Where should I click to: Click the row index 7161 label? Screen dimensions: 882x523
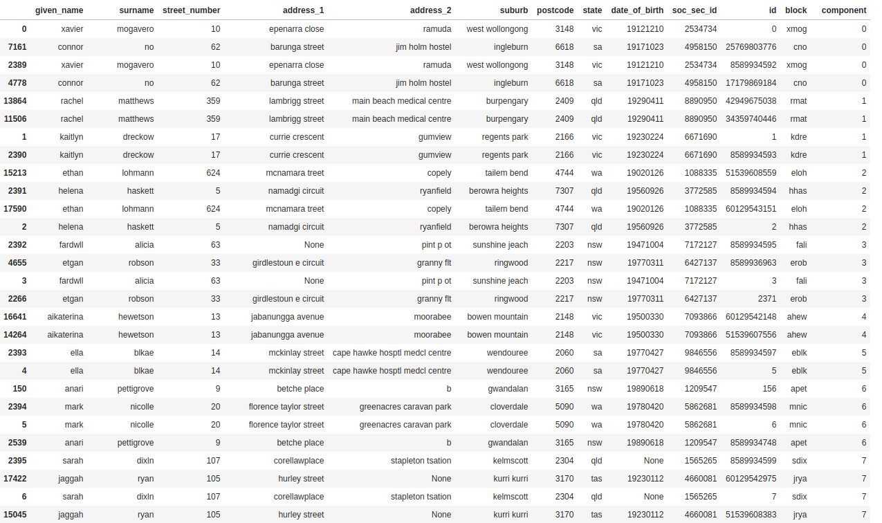[17, 46]
